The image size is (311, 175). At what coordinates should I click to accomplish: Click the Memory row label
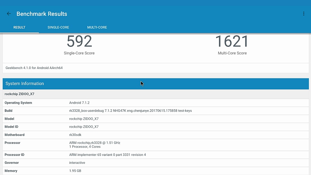[11, 171]
